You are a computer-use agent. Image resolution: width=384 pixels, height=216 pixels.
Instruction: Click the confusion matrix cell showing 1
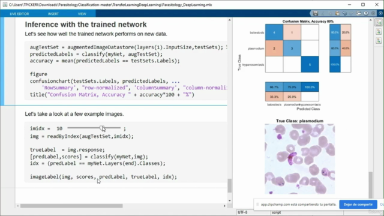click(292, 32)
